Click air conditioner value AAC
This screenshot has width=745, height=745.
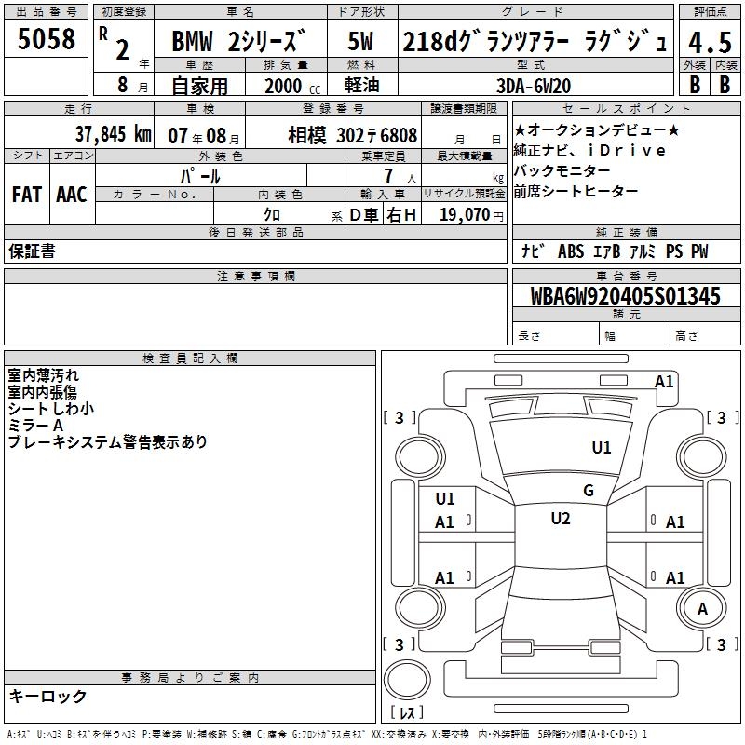click(72, 195)
